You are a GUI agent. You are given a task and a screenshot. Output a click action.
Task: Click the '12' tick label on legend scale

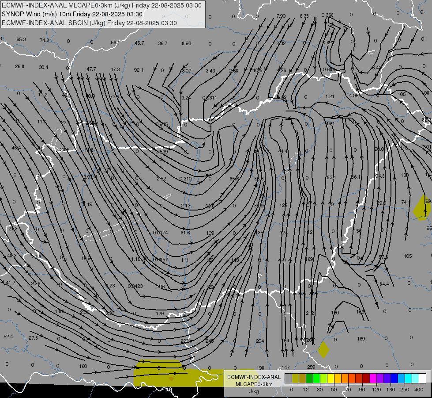(x=305, y=390)
